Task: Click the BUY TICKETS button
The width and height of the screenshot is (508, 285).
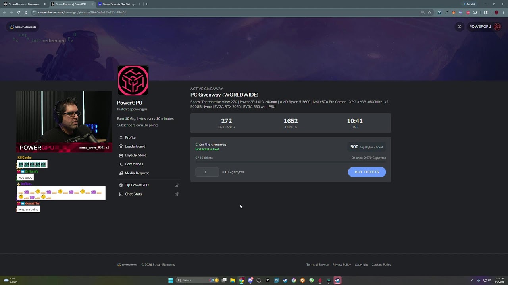Action: point(367,172)
